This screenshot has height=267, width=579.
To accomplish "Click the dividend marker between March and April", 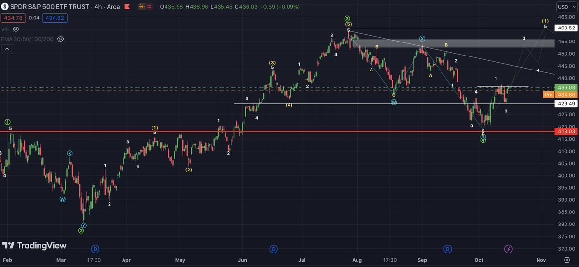I will [x=95, y=249].
